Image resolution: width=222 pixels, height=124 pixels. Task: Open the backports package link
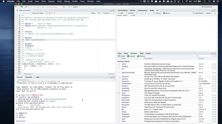(125, 91)
